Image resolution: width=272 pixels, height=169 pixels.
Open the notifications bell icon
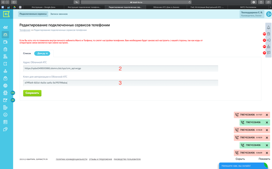point(268,28)
